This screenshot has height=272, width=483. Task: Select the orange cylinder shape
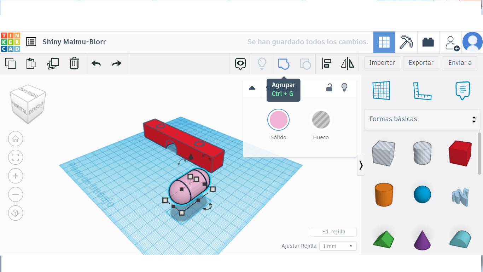[x=384, y=194]
